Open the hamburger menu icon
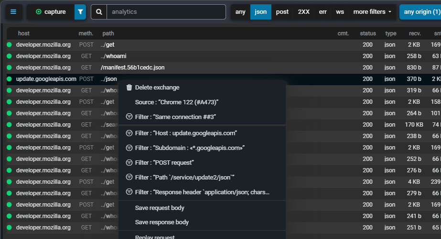This screenshot has width=441, height=239. pyautogui.click(x=13, y=12)
